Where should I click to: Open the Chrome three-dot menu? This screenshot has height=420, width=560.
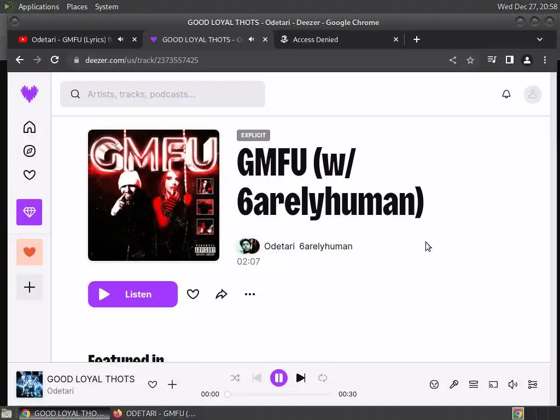point(545,60)
